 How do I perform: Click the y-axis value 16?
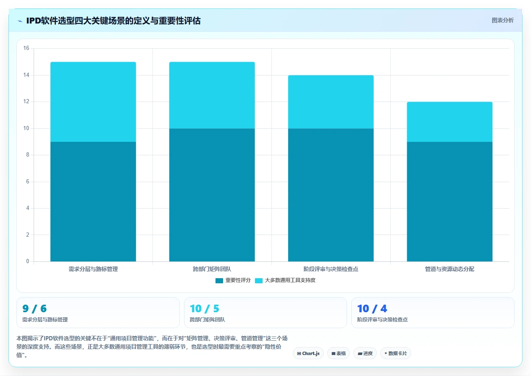(26, 49)
